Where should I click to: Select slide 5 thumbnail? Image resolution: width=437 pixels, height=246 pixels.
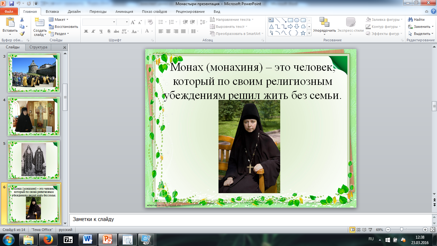34,160
